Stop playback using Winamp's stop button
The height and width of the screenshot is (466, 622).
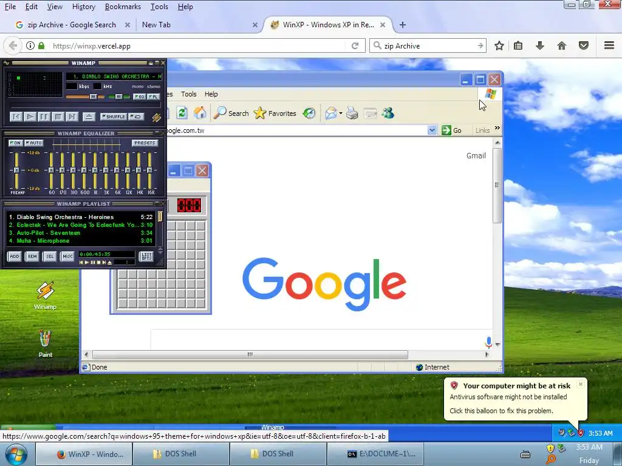58,116
